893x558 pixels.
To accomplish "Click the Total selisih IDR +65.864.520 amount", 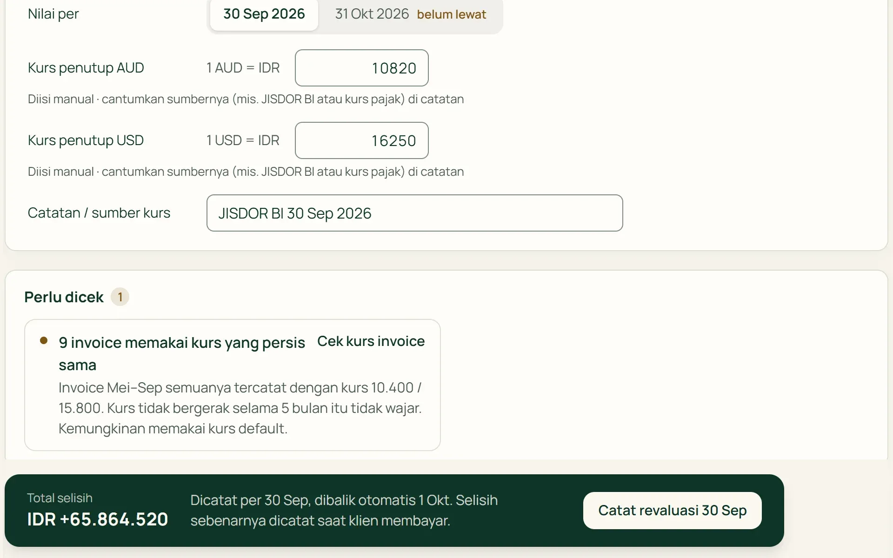I will pyautogui.click(x=98, y=519).
